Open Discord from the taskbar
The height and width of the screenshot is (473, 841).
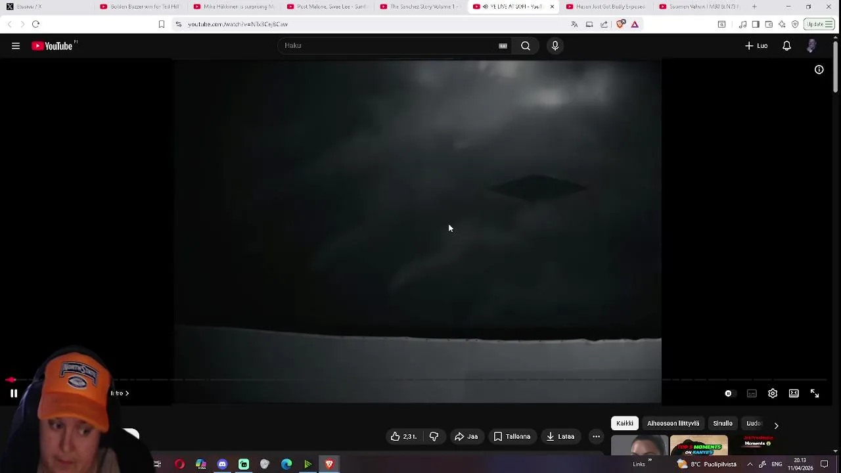coord(222,464)
